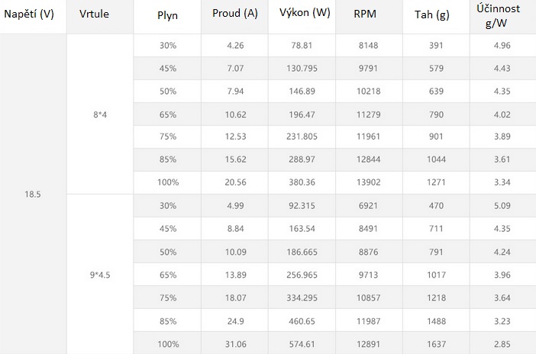Click the 9*4.5 propeller cell
Screen dimensions: 536x354
99,274
